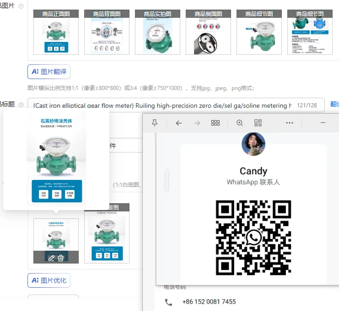Open the QR code scan icon
Screen dimensions: 339x311
pyautogui.click(x=258, y=123)
